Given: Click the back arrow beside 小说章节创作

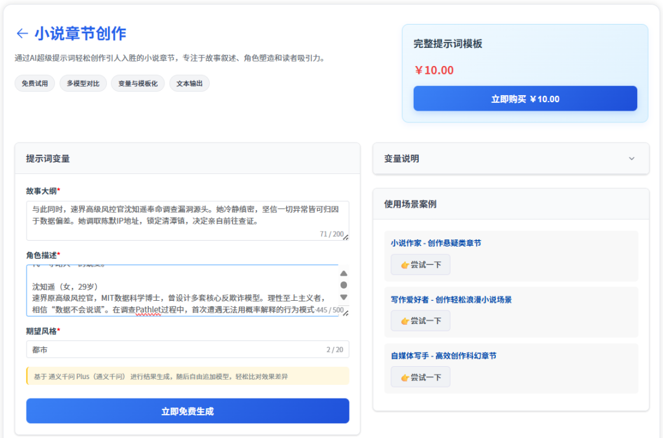Looking at the screenshot, I should [22, 34].
